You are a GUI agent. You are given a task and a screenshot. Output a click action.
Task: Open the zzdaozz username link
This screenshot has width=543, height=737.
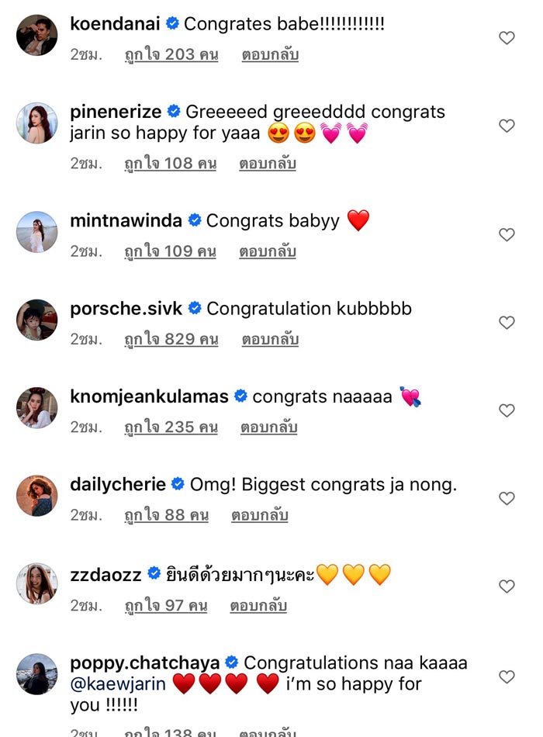[105, 574]
